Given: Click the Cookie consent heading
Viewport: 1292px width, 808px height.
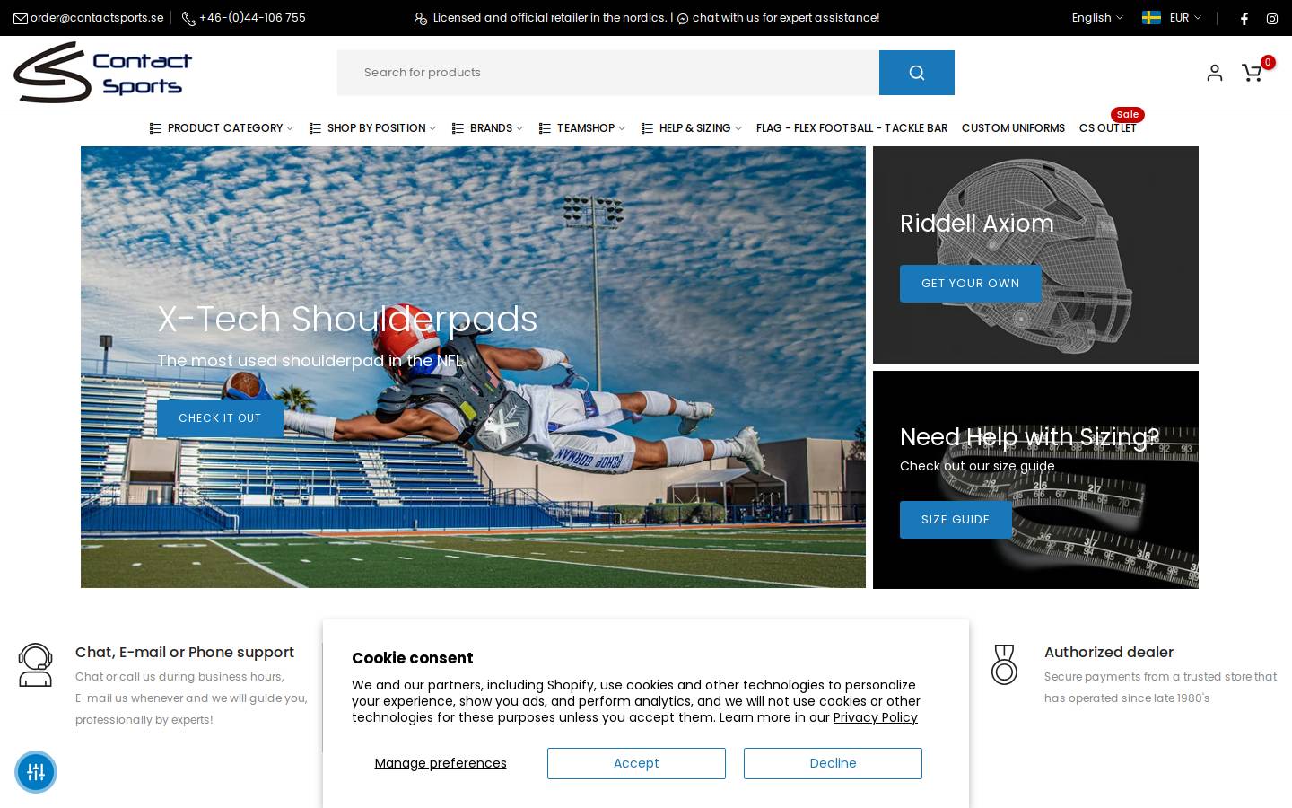Looking at the screenshot, I should click(412, 658).
